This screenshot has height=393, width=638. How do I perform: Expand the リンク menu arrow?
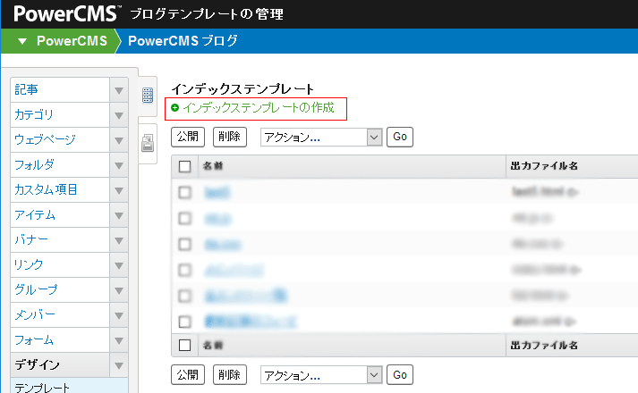point(119,265)
